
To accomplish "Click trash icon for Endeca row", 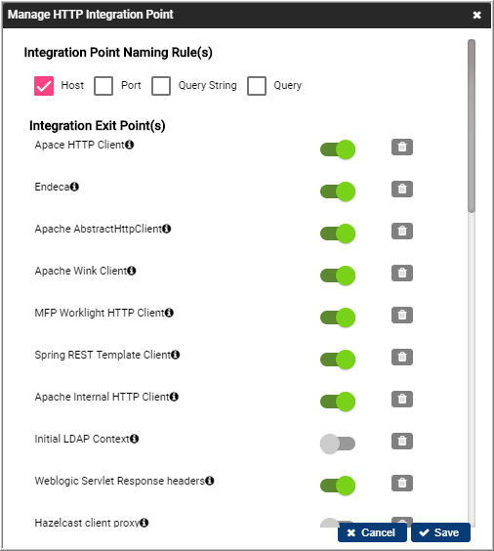I will point(402,190).
